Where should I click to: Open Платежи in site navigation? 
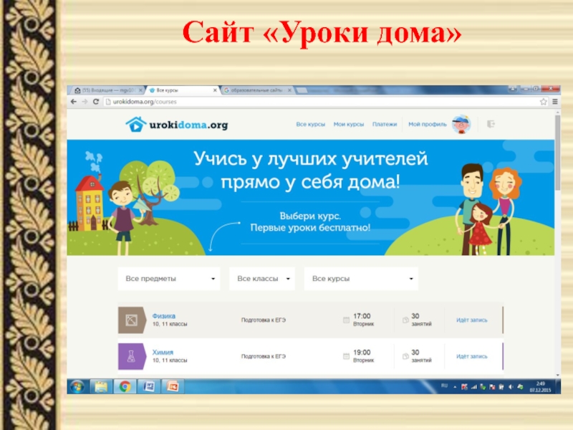click(x=385, y=124)
